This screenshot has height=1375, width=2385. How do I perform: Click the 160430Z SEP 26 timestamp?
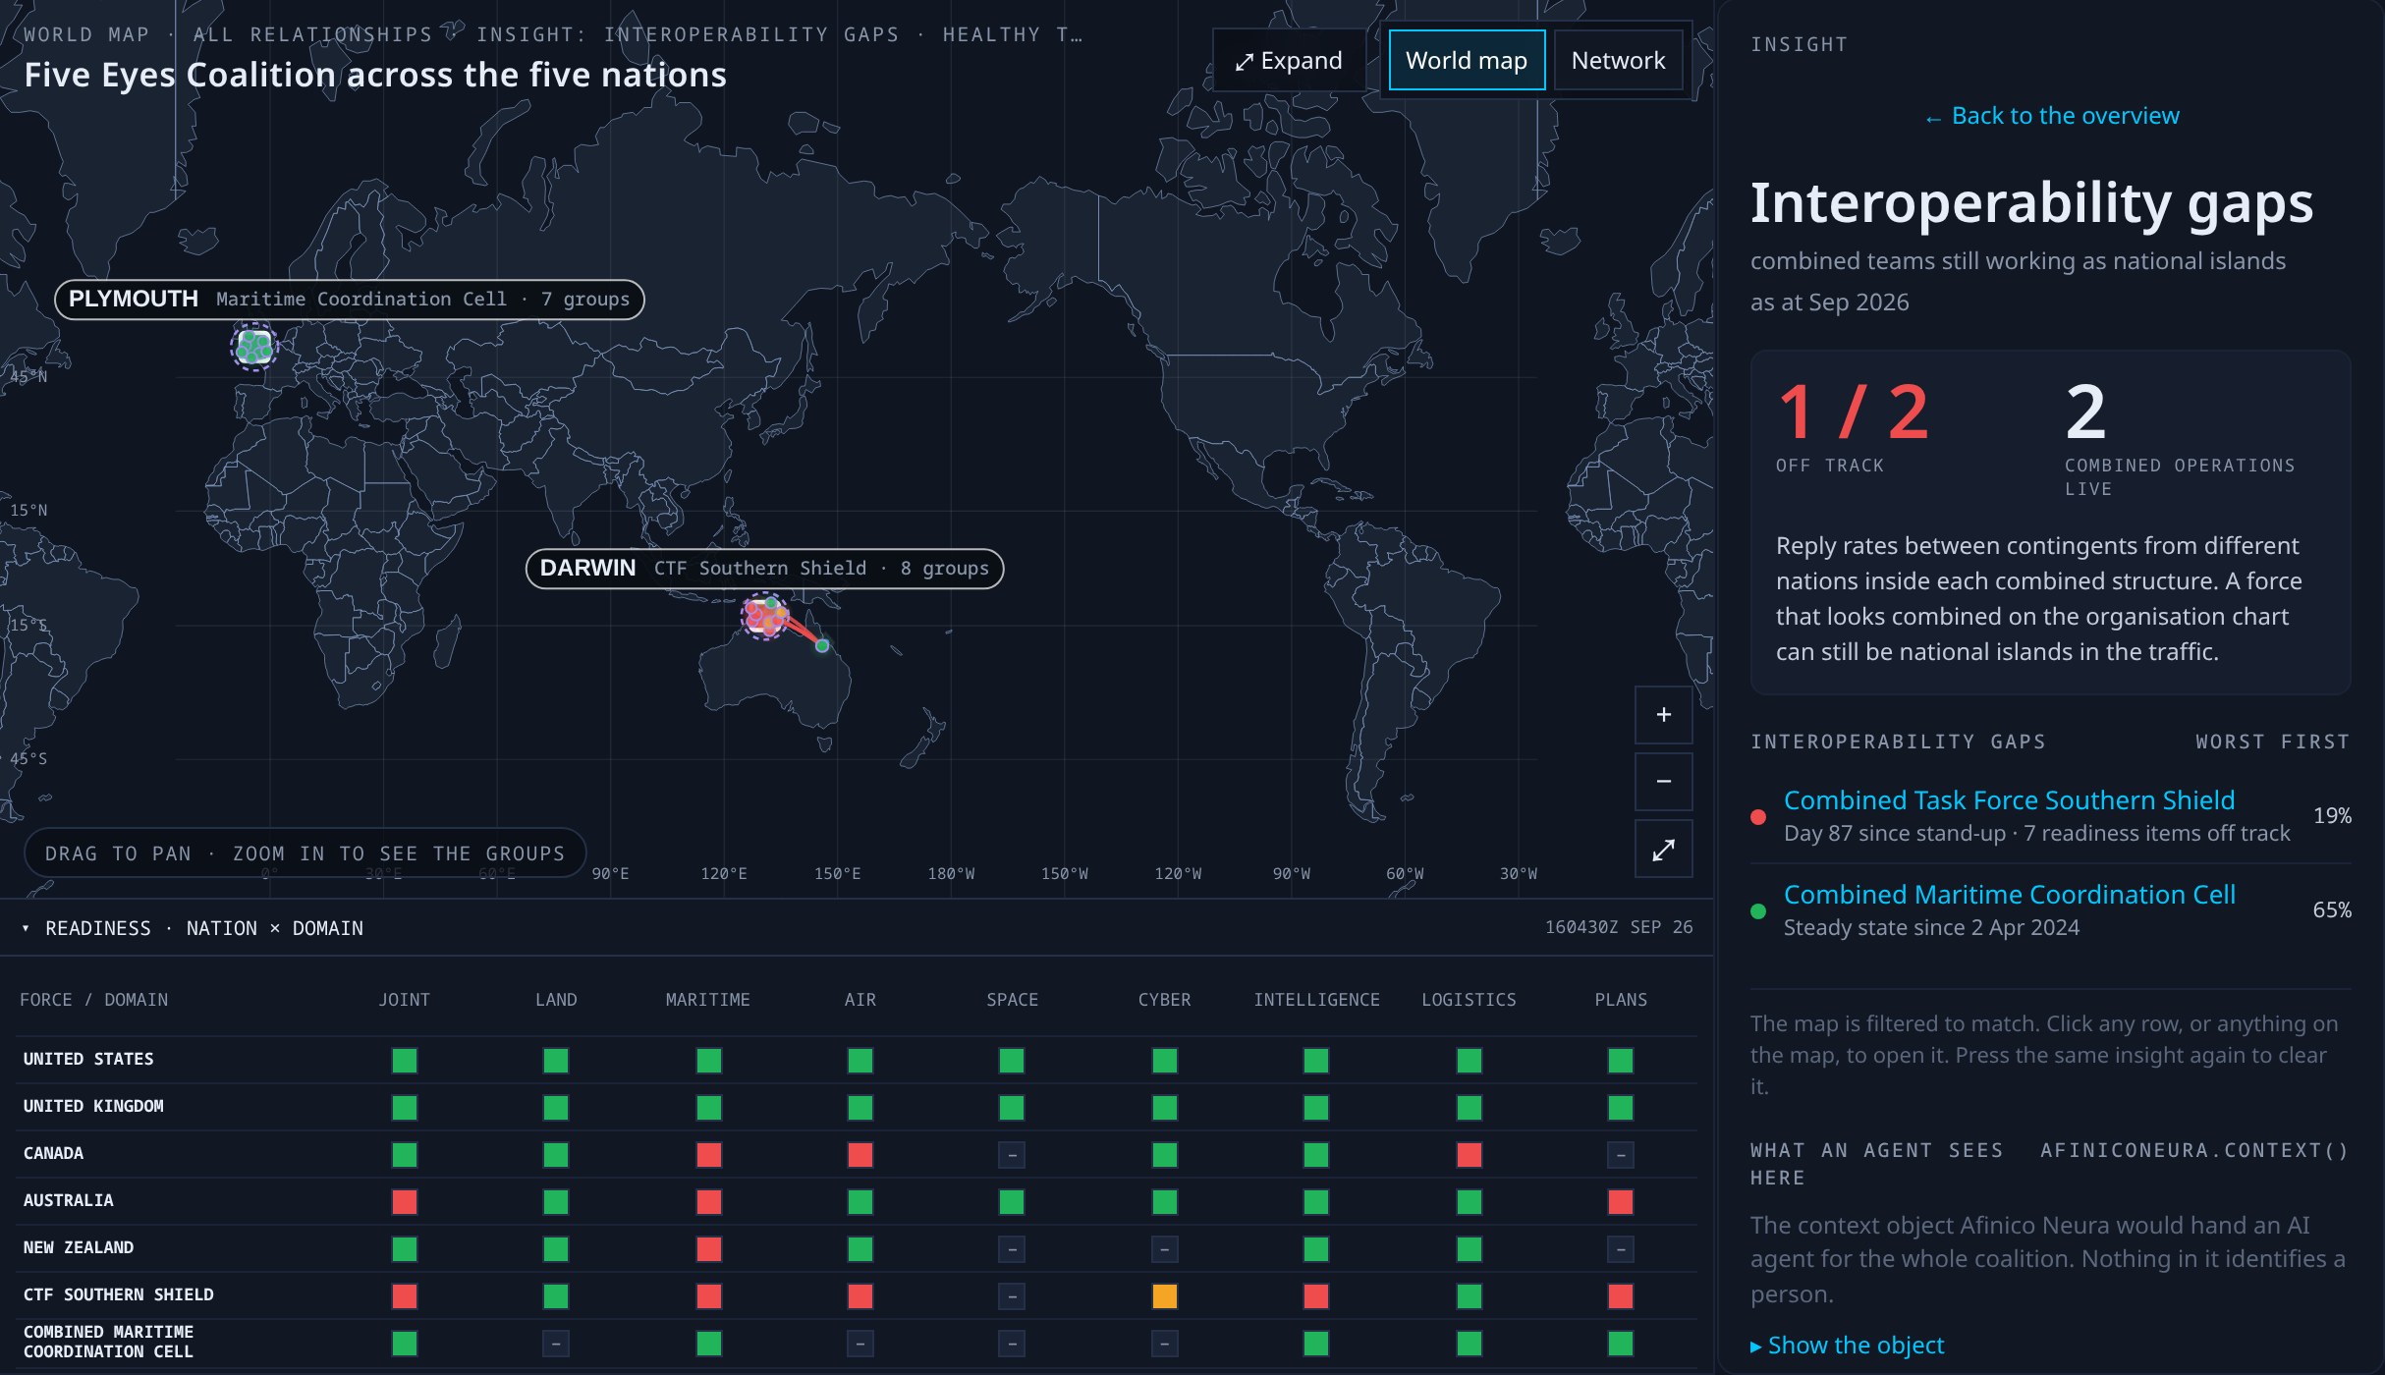(x=1619, y=927)
